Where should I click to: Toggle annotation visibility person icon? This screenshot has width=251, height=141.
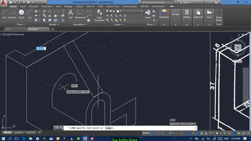pyautogui.click(x=197, y=133)
